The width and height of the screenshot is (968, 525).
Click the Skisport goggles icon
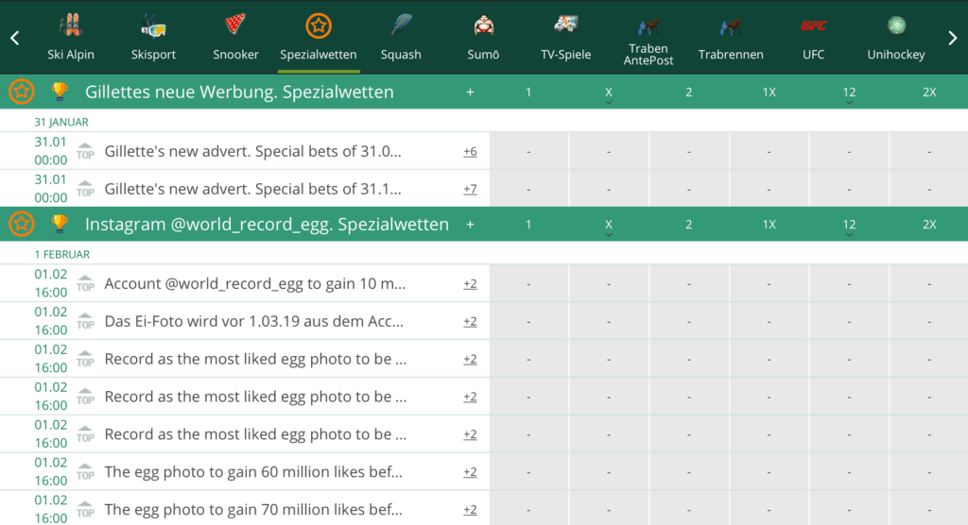pyautogui.click(x=153, y=25)
